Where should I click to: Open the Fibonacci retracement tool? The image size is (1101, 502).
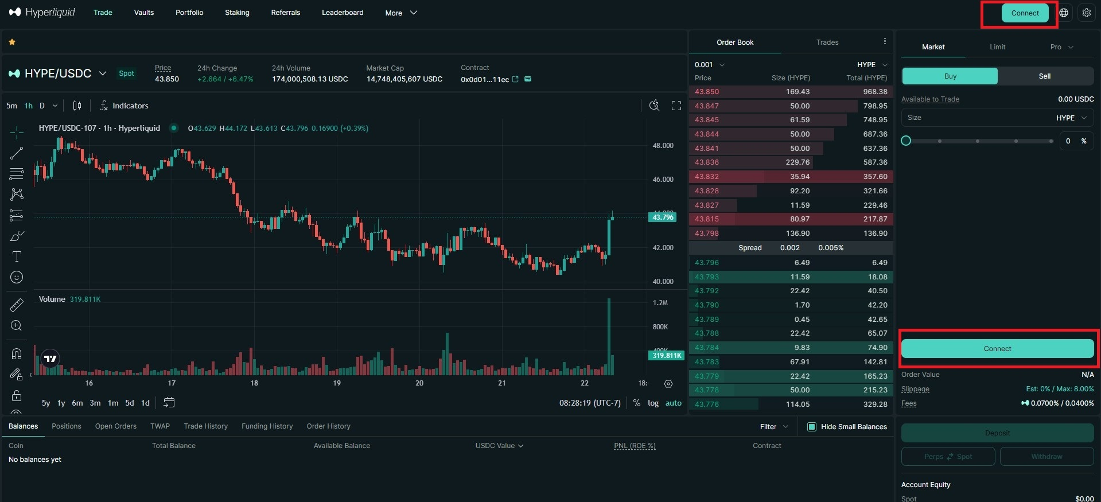pos(17,174)
